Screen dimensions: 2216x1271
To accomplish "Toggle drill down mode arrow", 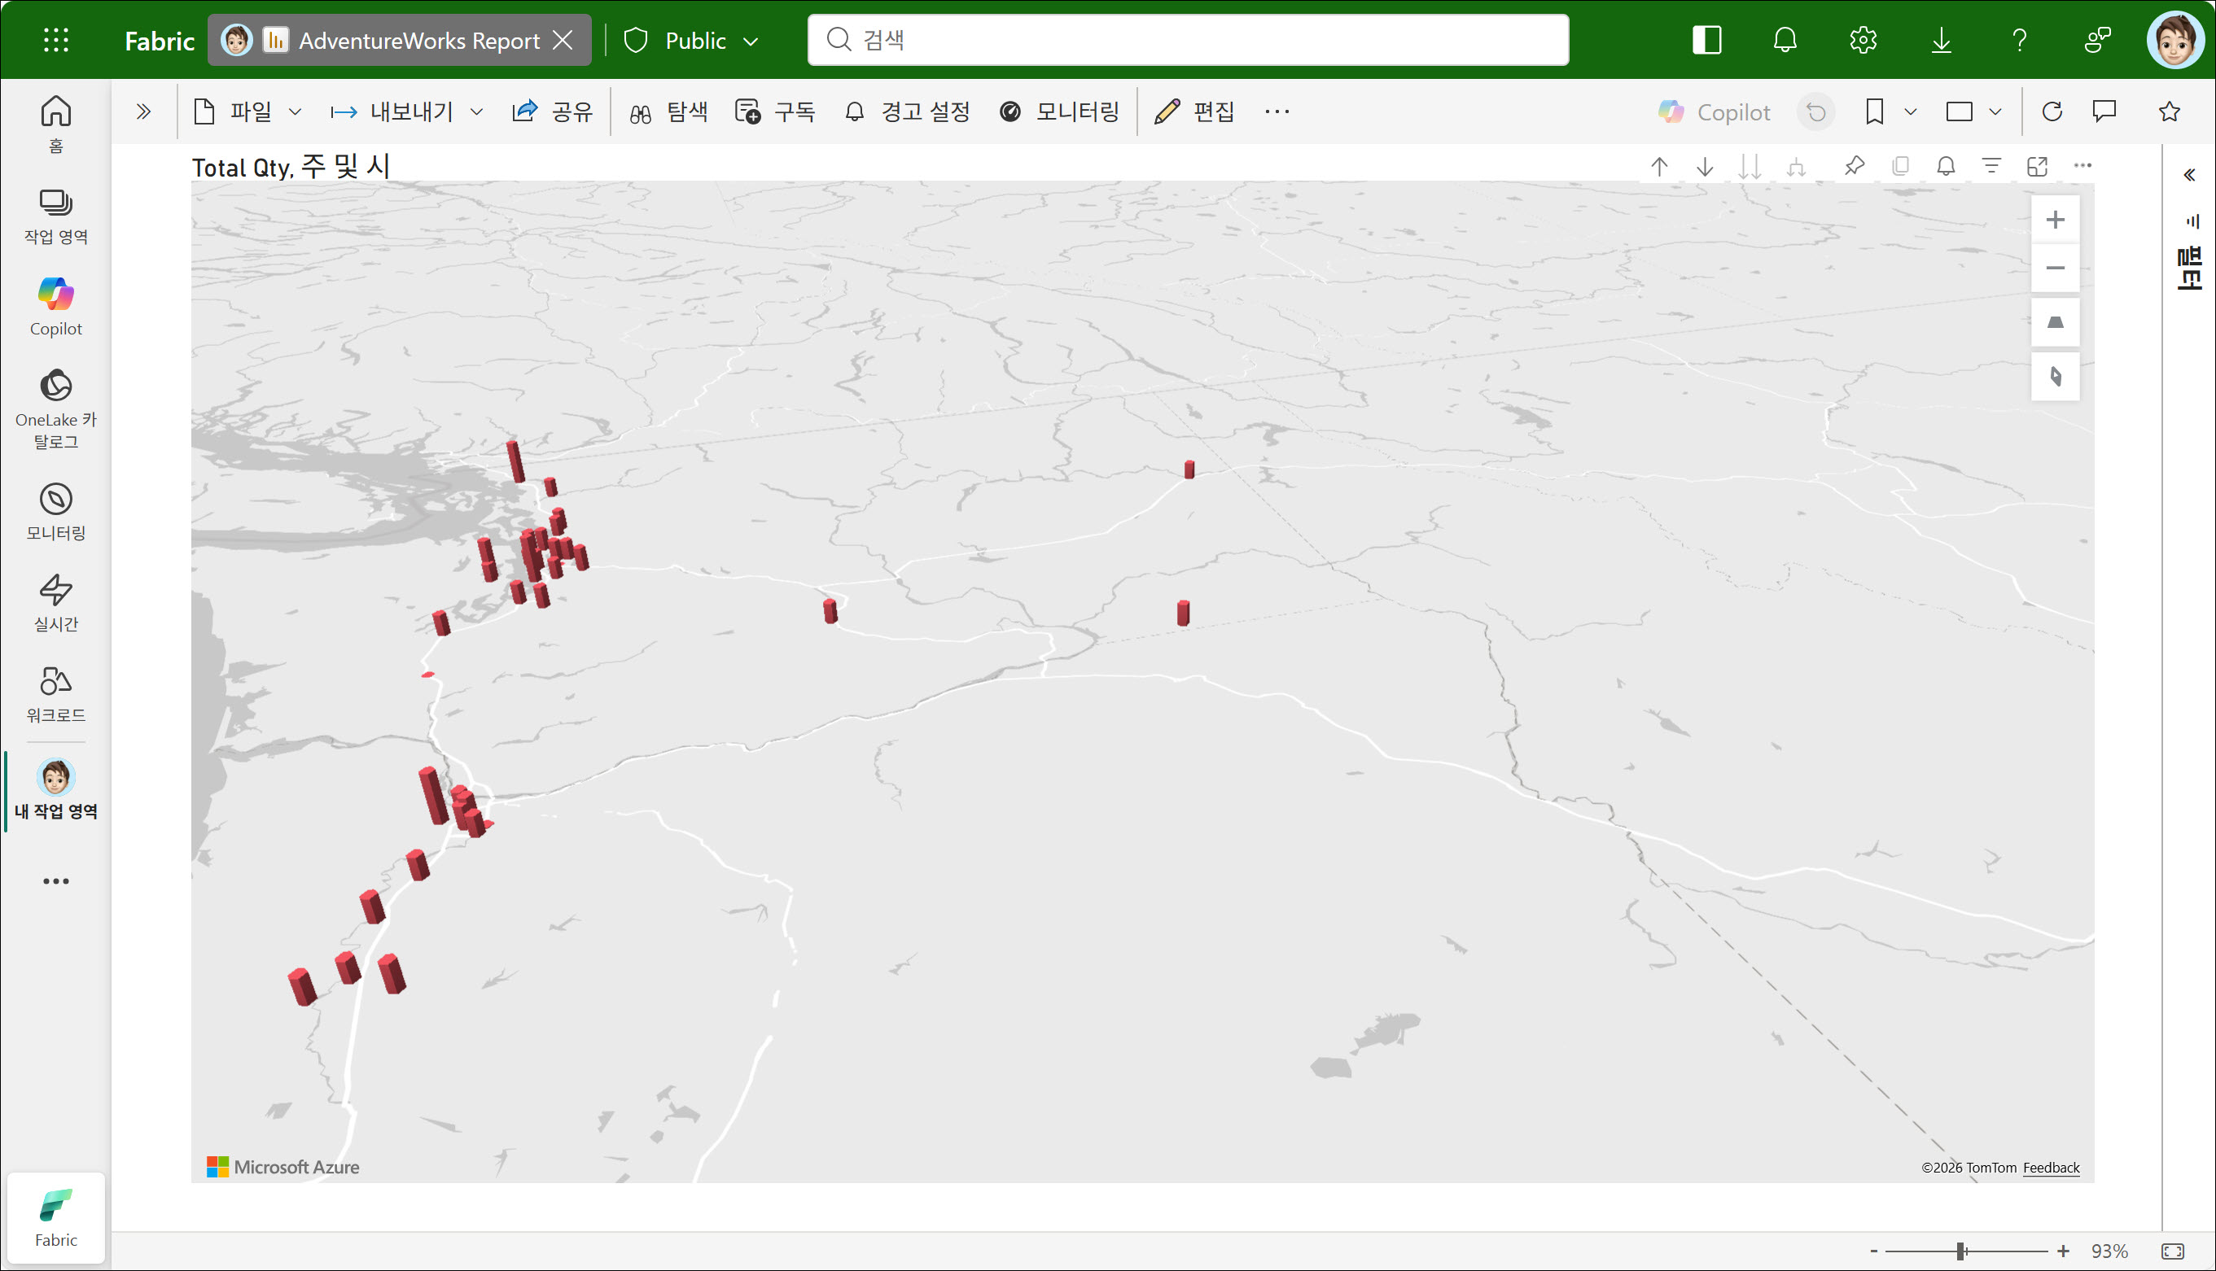I will tap(1705, 166).
